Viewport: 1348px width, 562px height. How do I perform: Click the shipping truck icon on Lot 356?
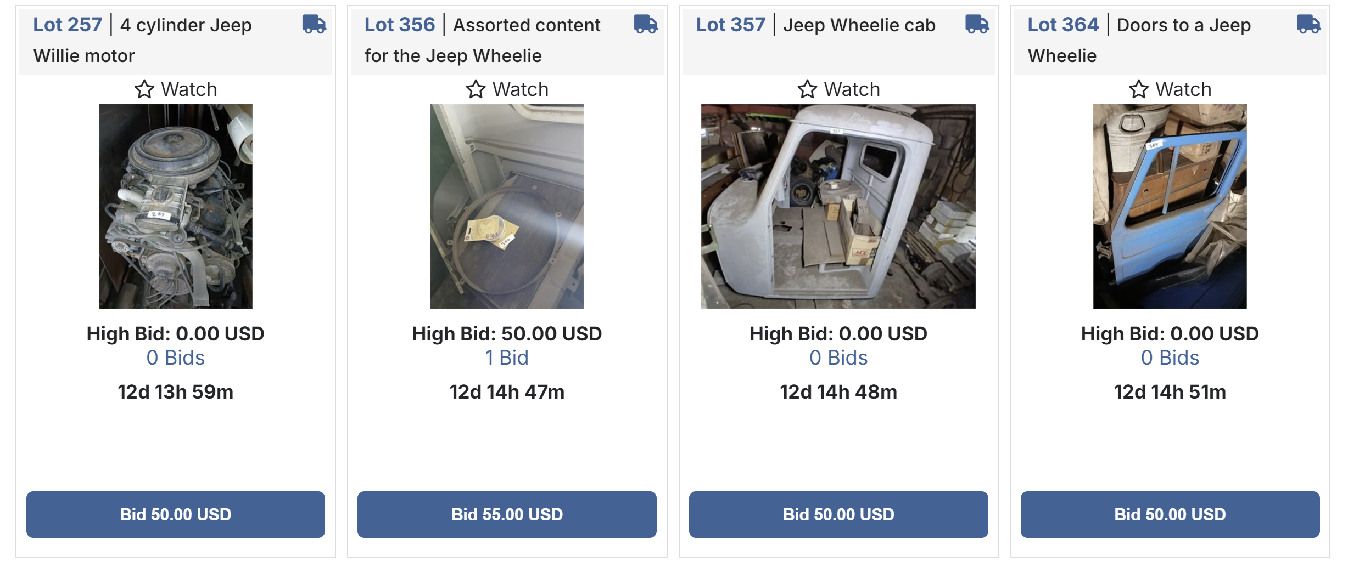(645, 24)
